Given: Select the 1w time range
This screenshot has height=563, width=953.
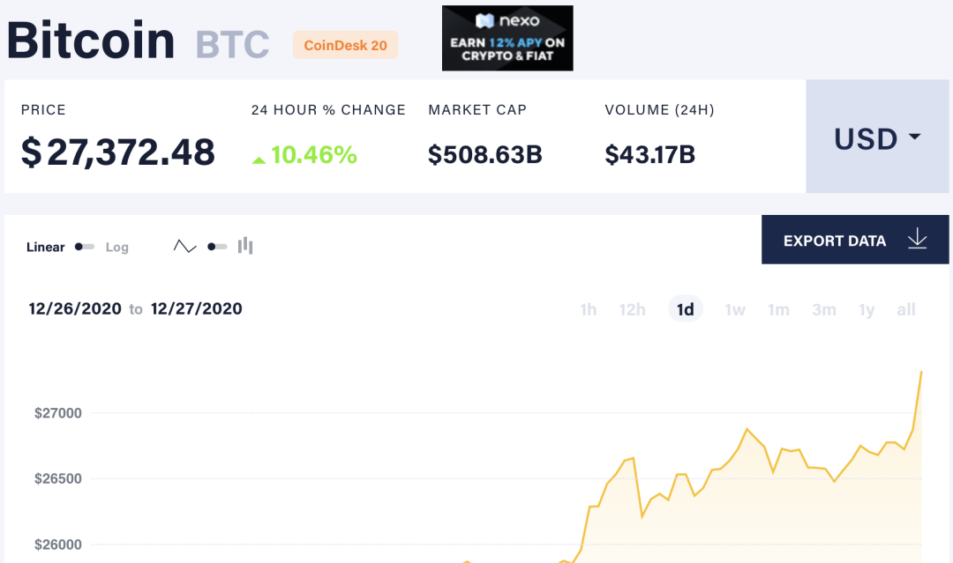Looking at the screenshot, I should (x=734, y=309).
